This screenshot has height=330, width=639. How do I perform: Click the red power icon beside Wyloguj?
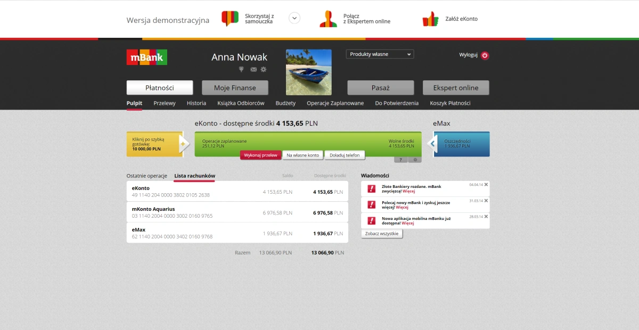tap(485, 55)
